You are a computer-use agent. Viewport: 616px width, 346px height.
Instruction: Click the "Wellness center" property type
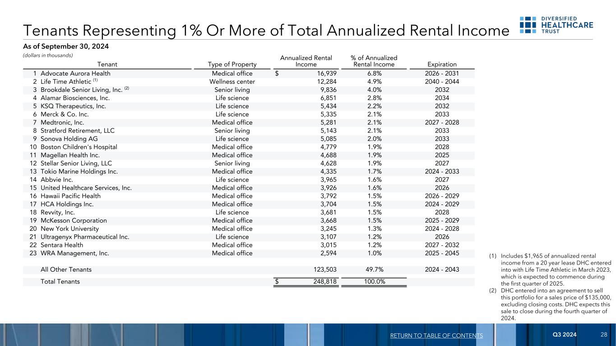232,82
